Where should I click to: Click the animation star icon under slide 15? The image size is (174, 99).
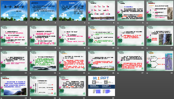[60, 73]
